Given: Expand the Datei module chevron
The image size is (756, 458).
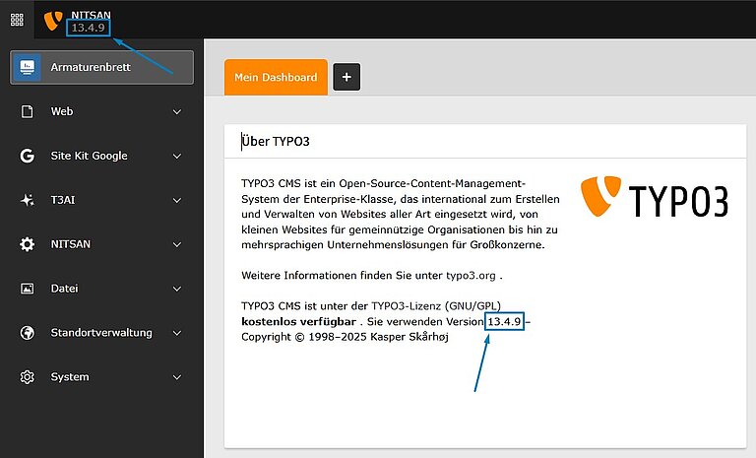Looking at the screenshot, I should tap(177, 290).
